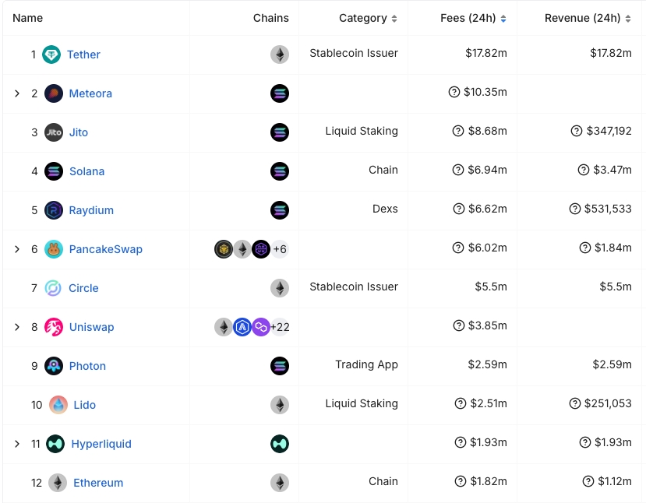Sort by the Category column arrows
Image resolution: width=646 pixels, height=503 pixels.
[x=394, y=19]
